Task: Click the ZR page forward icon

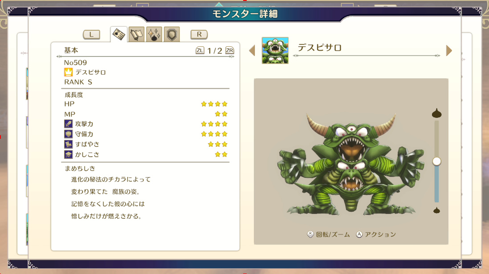Action: 229,50
